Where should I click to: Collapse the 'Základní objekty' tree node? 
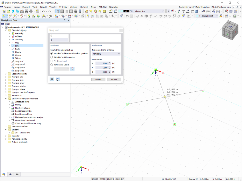coord(6,30)
